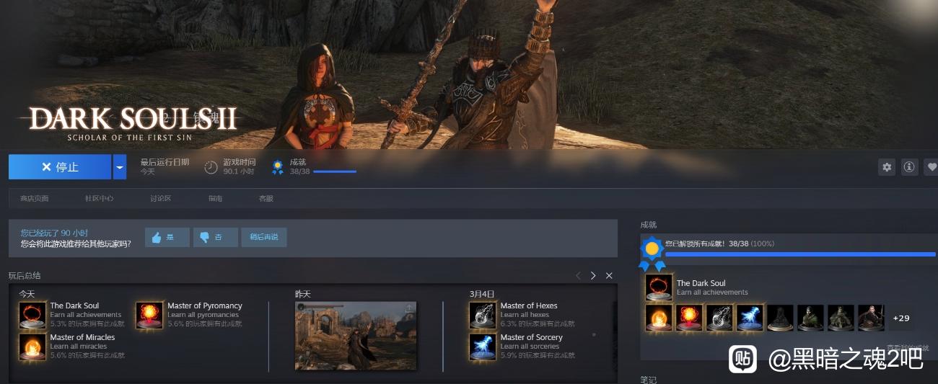Go to previous post-game summary page
The width and height of the screenshot is (938, 384).
578,276
